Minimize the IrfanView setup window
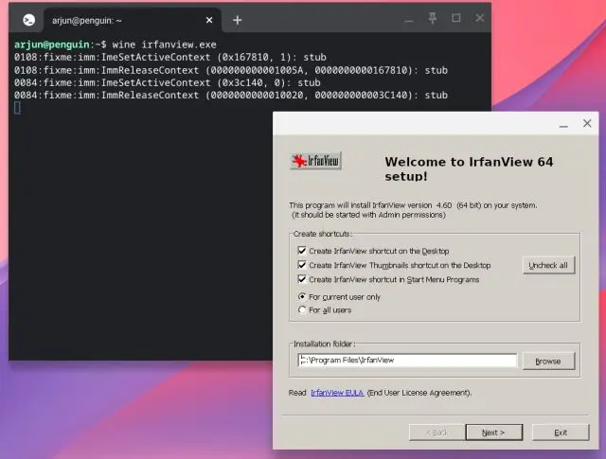606x459 pixels. click(563, 124)
